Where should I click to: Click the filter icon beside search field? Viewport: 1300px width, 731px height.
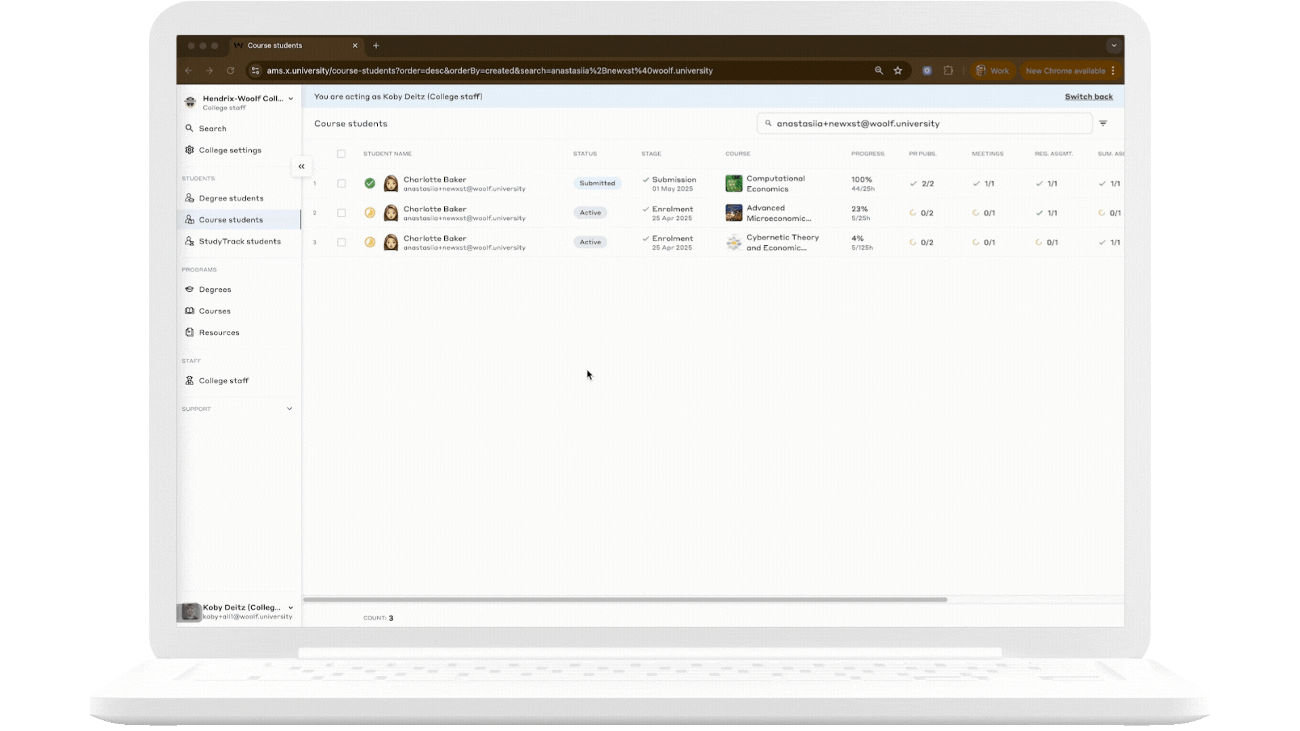tap(1103, 123)
